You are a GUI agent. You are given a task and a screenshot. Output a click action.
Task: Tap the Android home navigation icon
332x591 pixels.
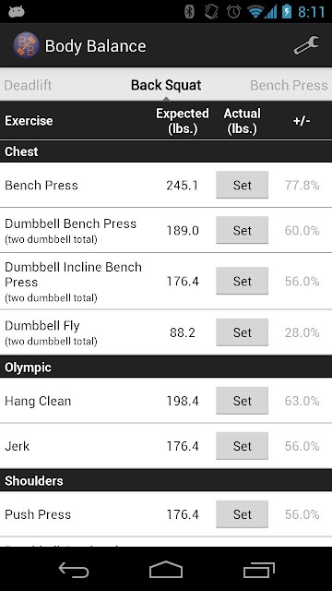pyautogui.click(x=166, y=569)
